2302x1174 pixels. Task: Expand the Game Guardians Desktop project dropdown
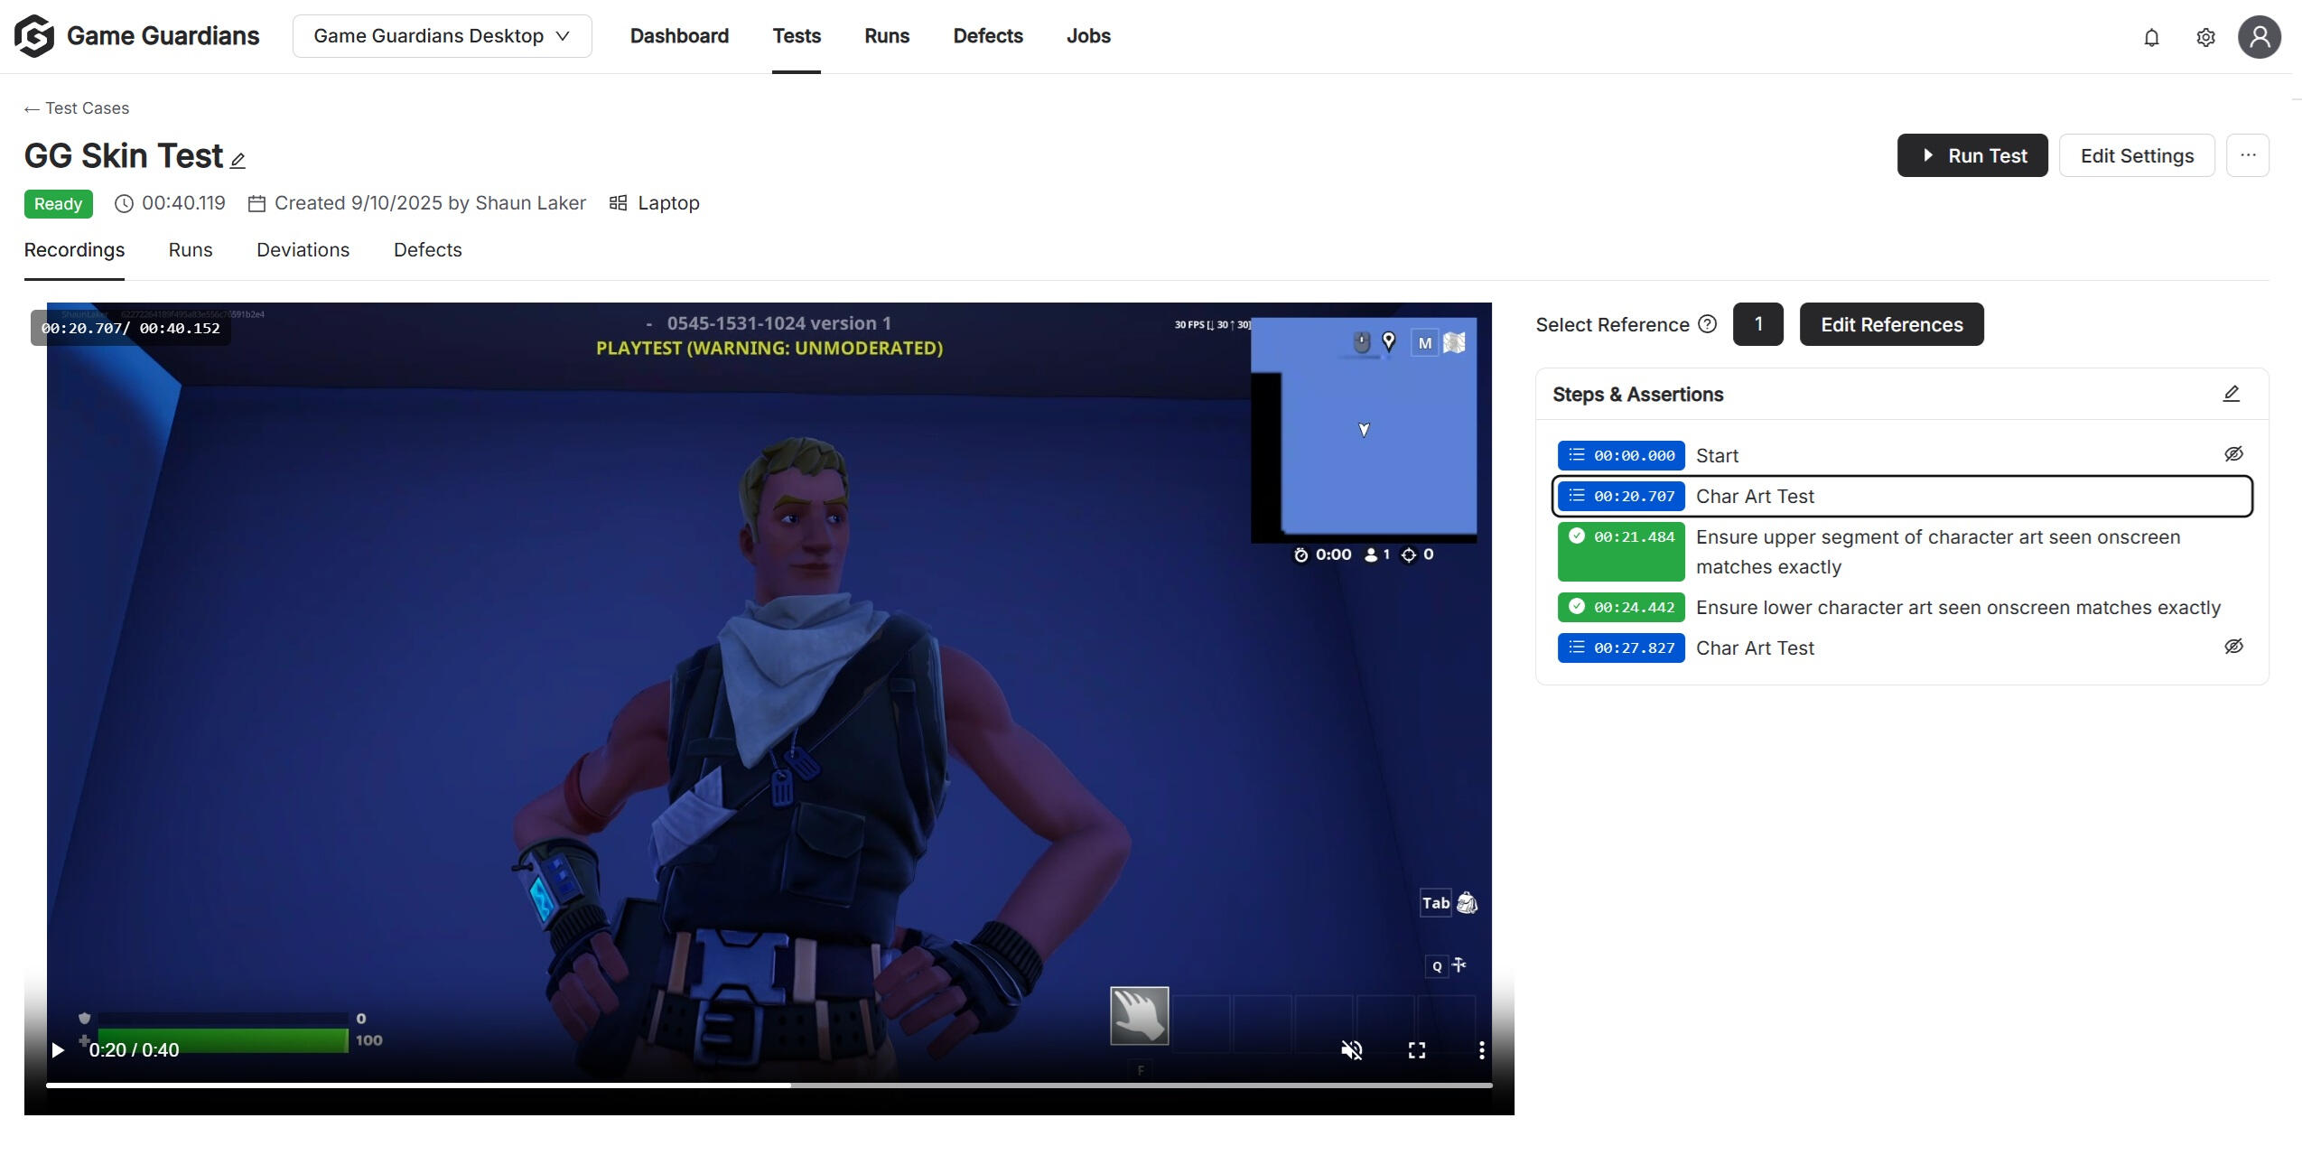[x=442, y=36]
